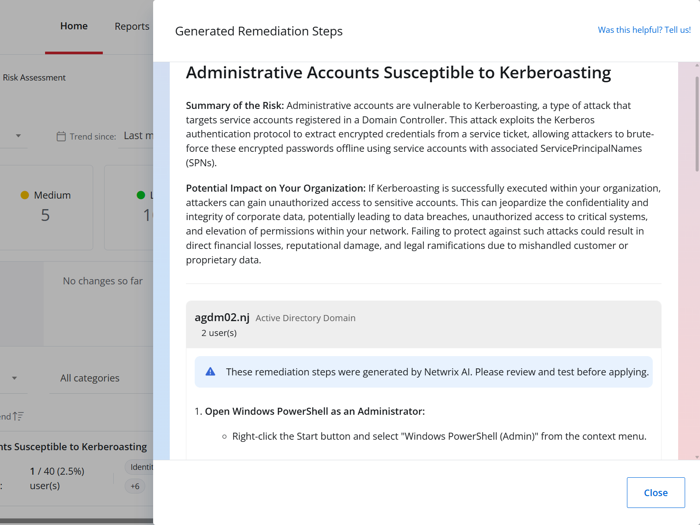
Task: Click the Risk Assessment breadcrumb
Action: pos(34,77)
